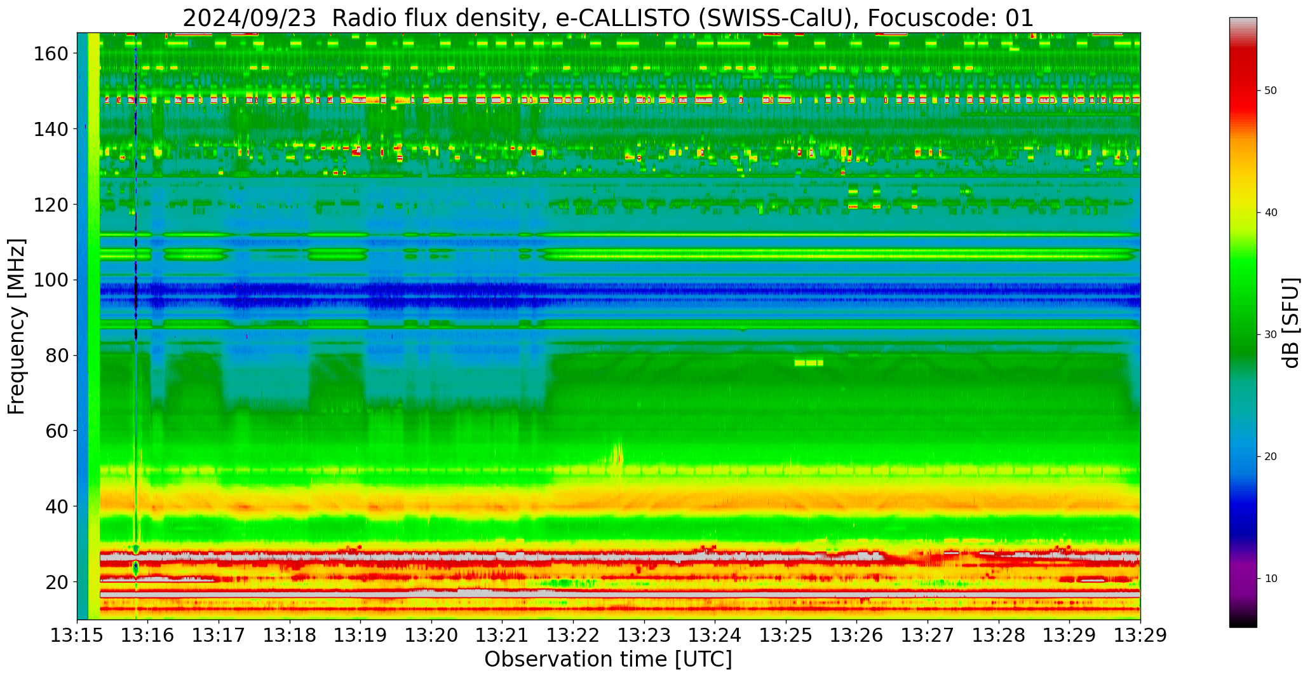The width and height of the screenshot is (1310, 678).
Task: Click the 13:17 time tick label
Action: coord(219,635)
